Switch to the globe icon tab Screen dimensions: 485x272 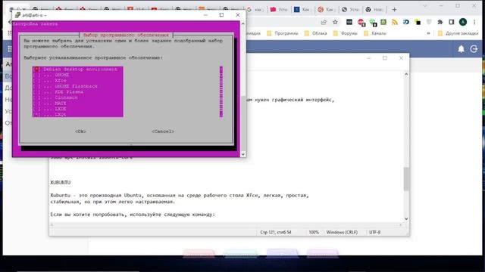pos(350,10)
